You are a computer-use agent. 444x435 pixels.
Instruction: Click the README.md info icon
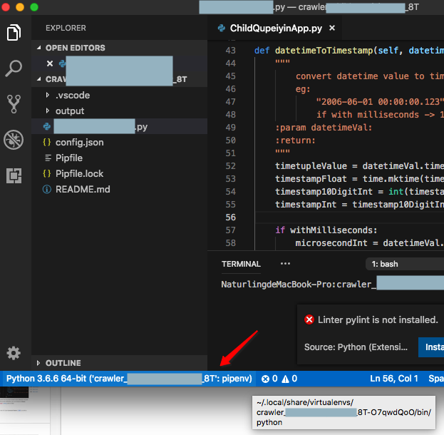pos(47,189)
